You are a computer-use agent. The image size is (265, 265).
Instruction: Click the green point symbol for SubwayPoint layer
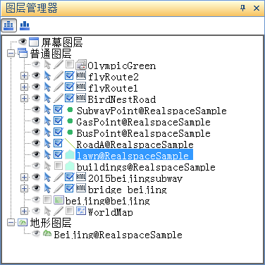pyautogui.click(x=70, y=109)
